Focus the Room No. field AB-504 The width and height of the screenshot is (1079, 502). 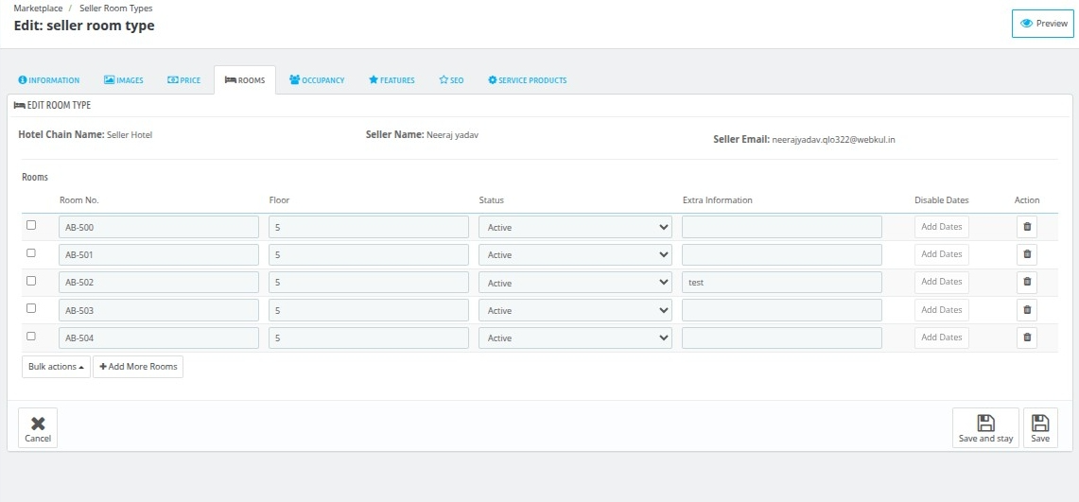tap(159, 338)
